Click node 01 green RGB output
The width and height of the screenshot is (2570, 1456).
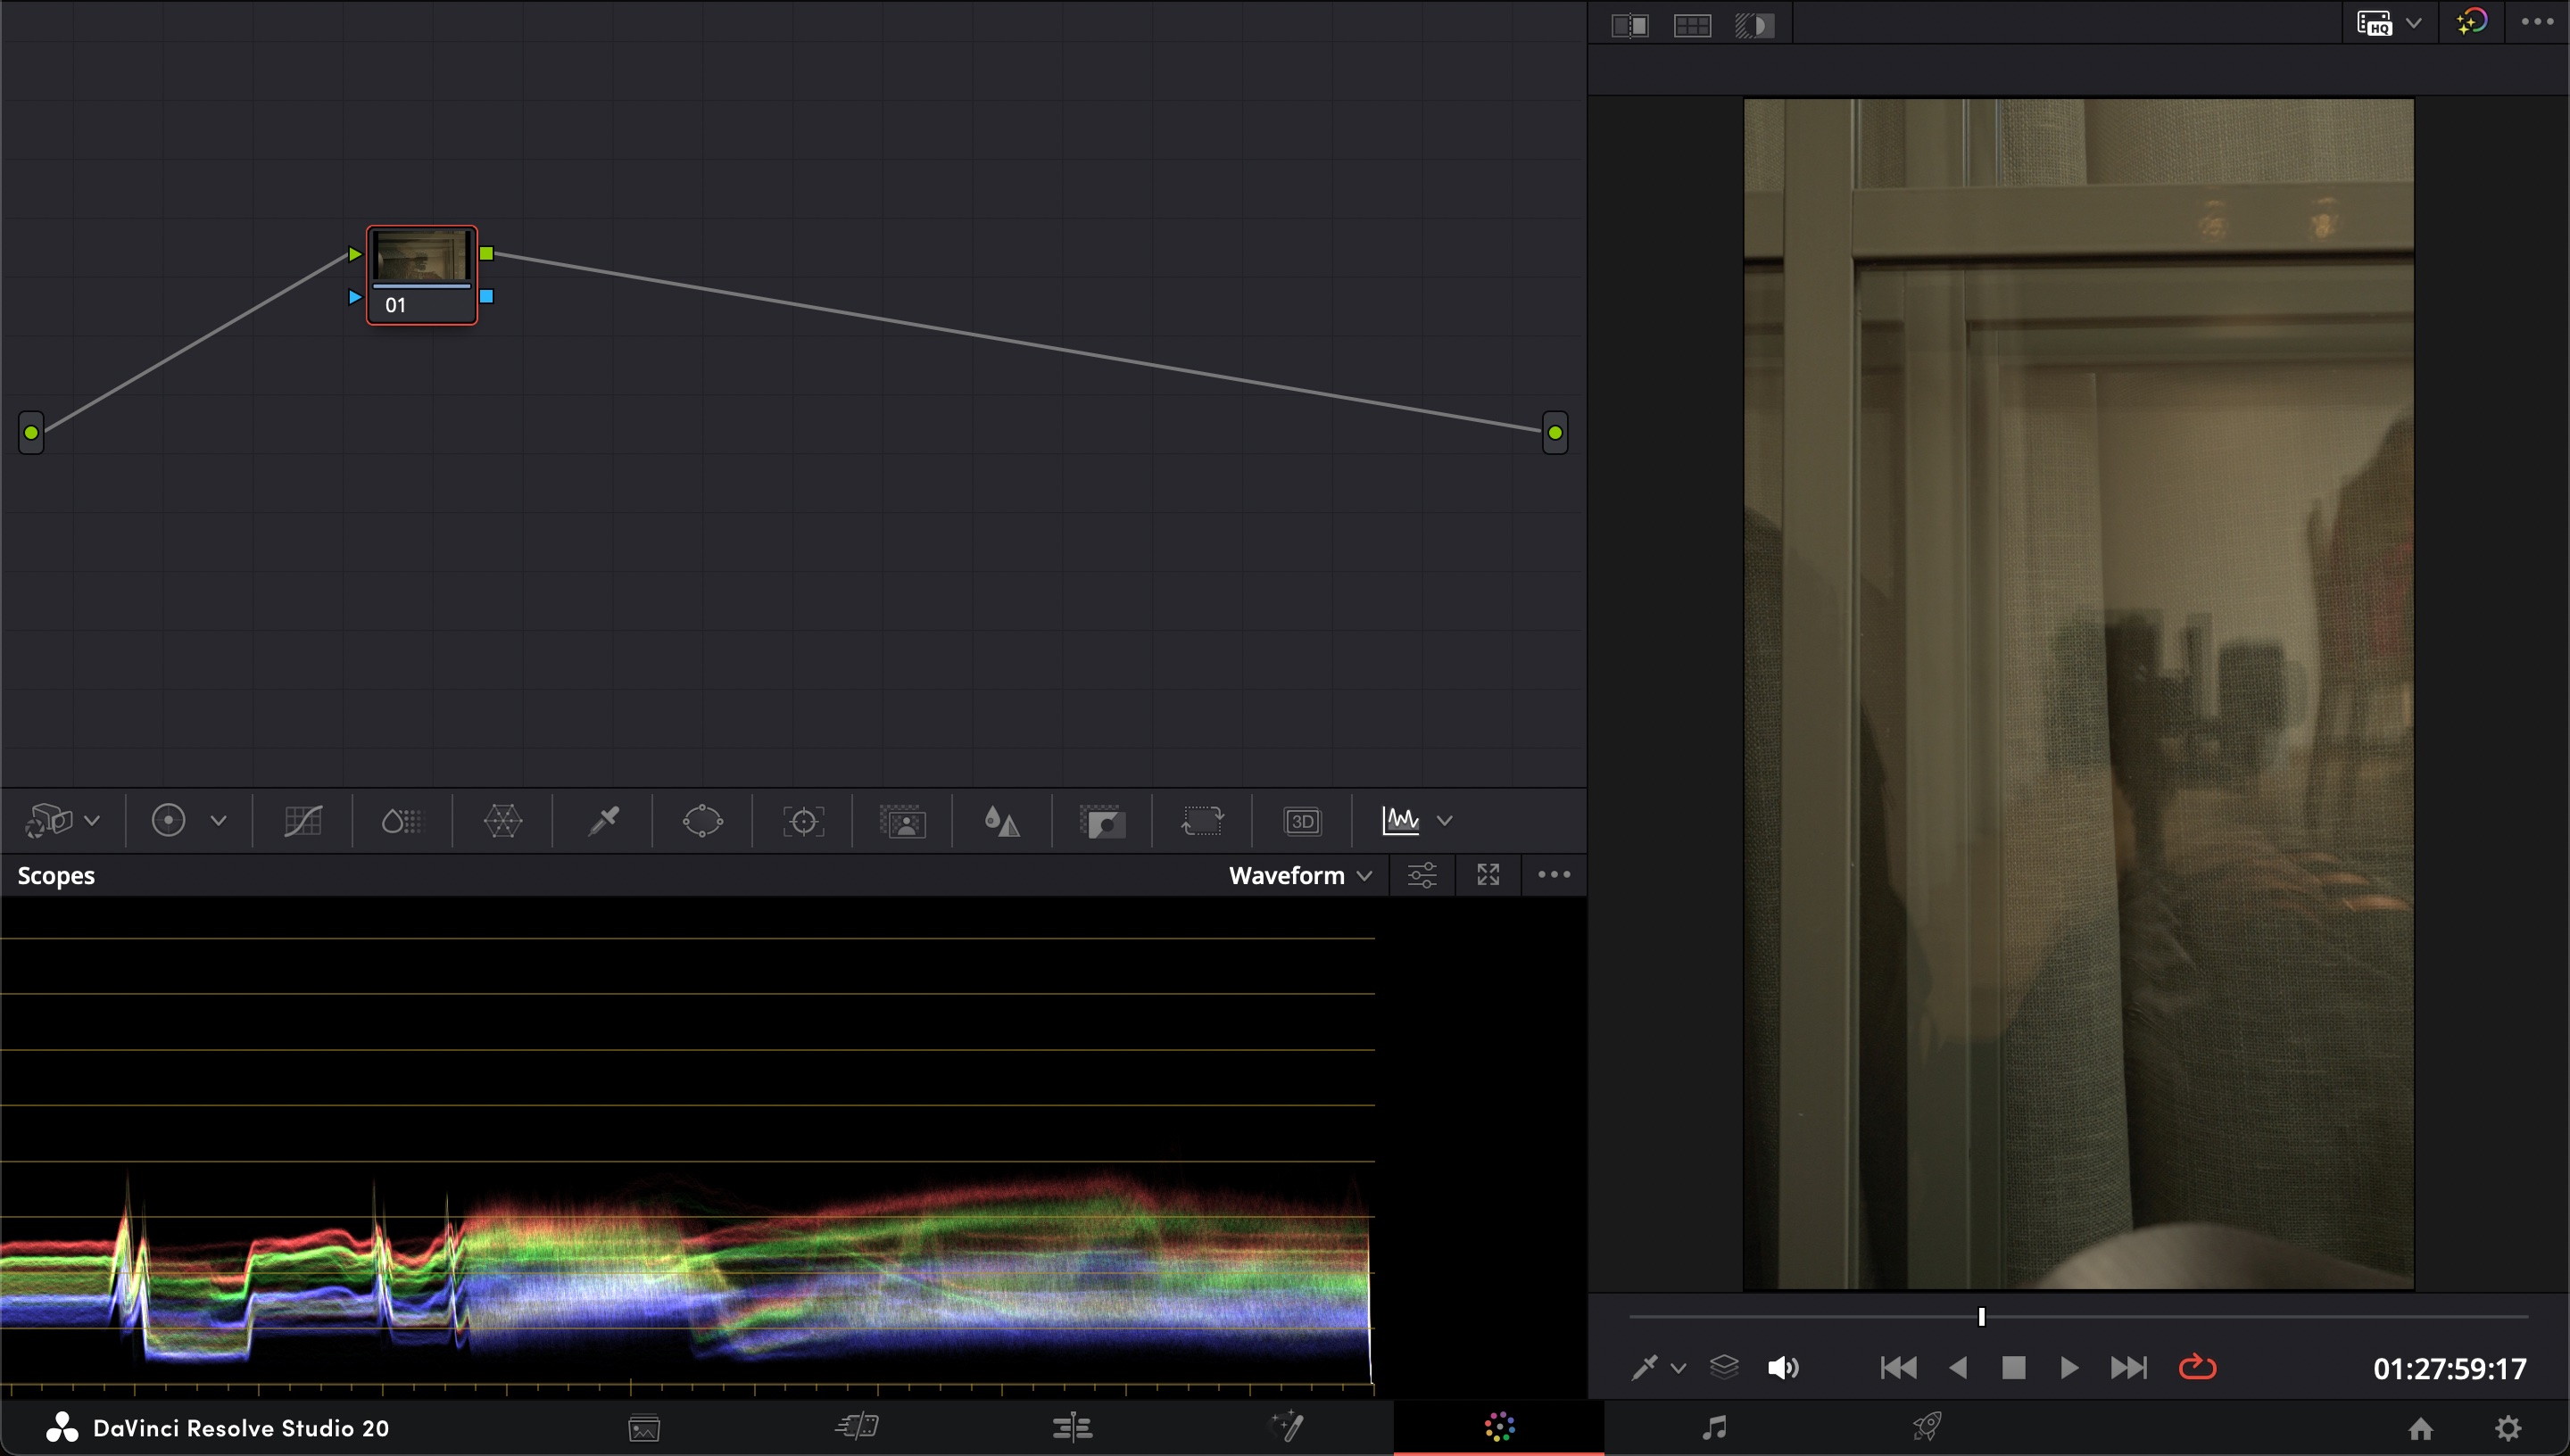click(x=486, y=254)
